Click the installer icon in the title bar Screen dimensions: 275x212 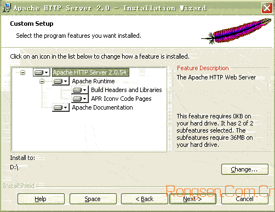pyautogui.click(x=7, y=8)
